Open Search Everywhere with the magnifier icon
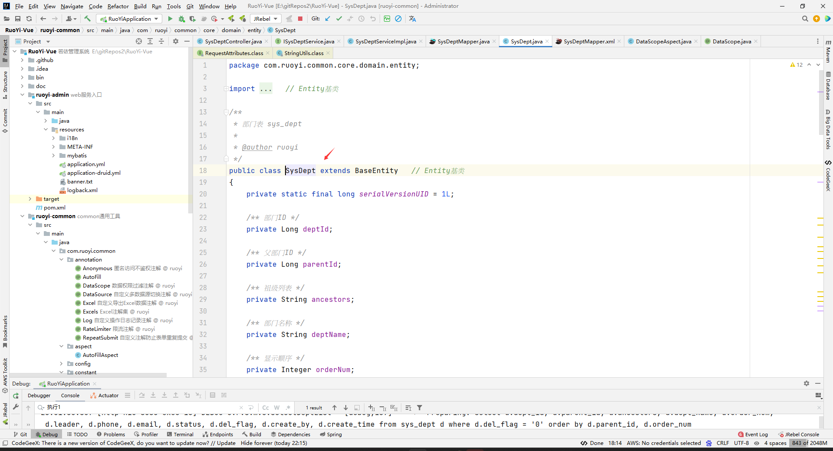This screenshot has height=451, width=833. click(805, 19)
